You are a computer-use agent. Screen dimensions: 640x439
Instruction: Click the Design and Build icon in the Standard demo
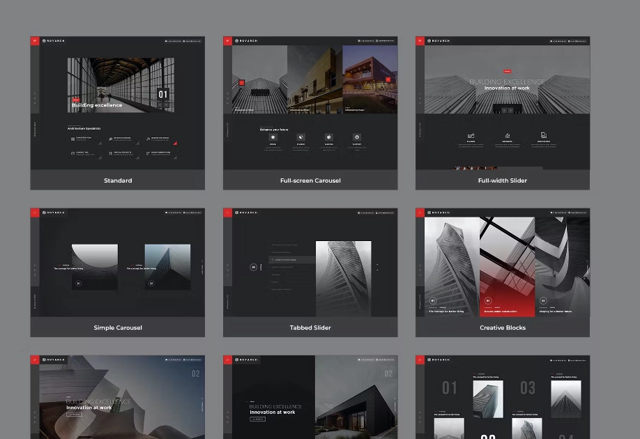148,137
